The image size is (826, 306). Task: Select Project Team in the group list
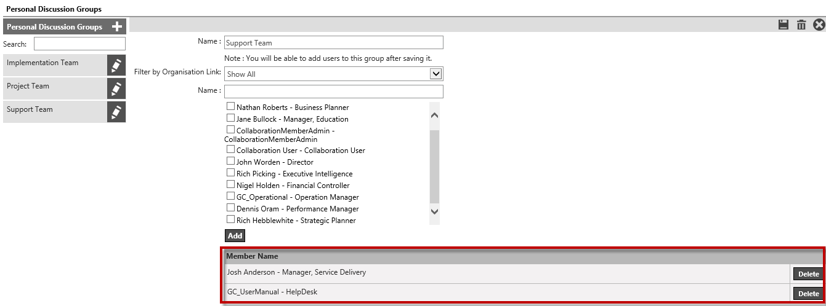point(55,88)
